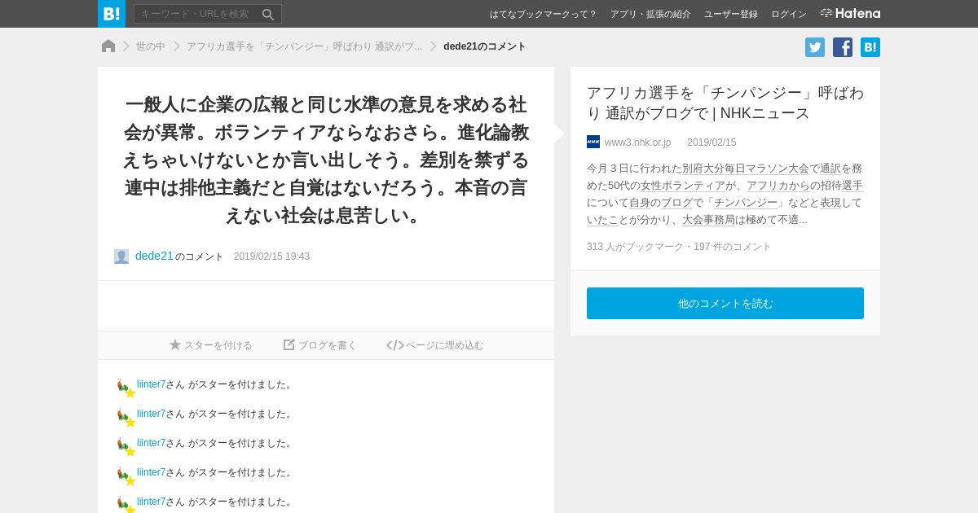Open 313 人がブックマーク count link

tap(635, 247)
